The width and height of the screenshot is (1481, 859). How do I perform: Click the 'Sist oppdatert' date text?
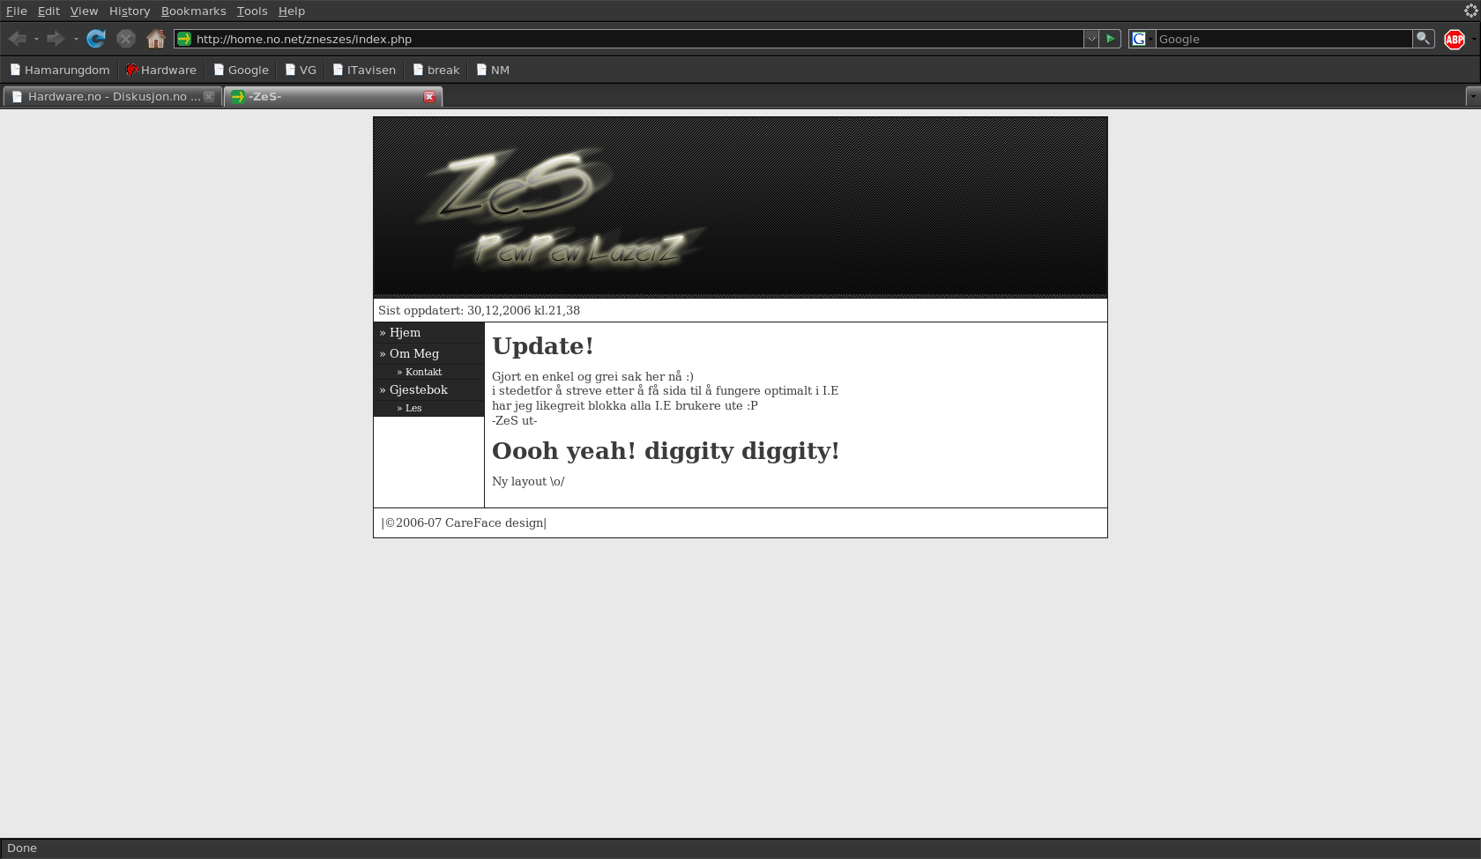(x=479, y=310)
